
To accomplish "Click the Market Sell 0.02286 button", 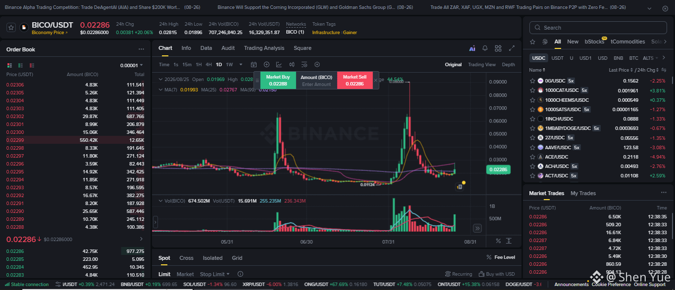I will [x=355, y=80].
